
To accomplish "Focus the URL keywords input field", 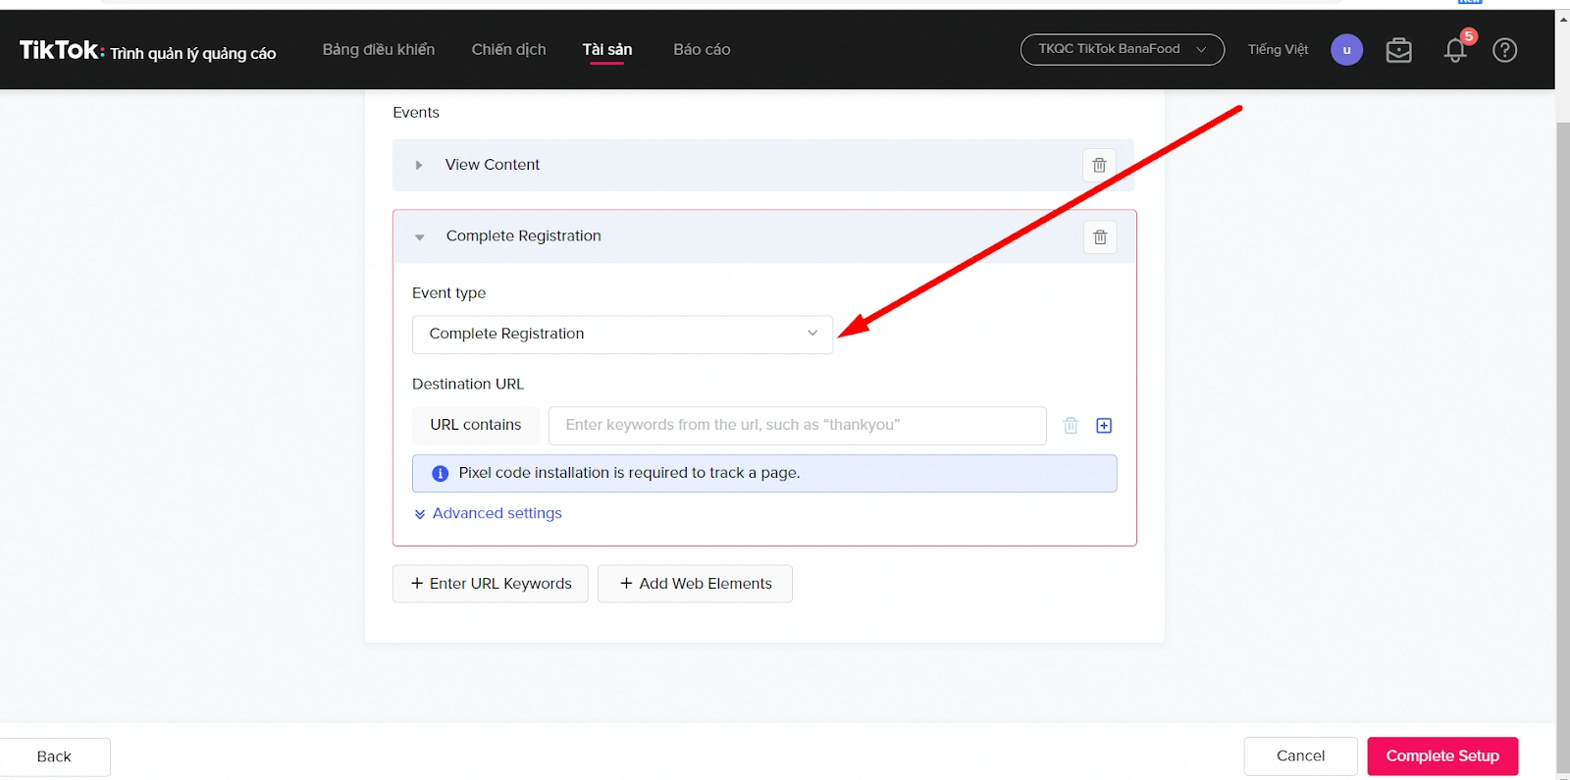I will click(798, 425).
